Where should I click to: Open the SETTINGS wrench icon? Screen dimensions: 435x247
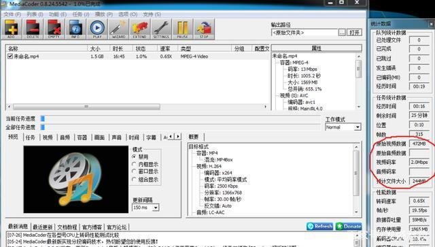pos(161,29)
